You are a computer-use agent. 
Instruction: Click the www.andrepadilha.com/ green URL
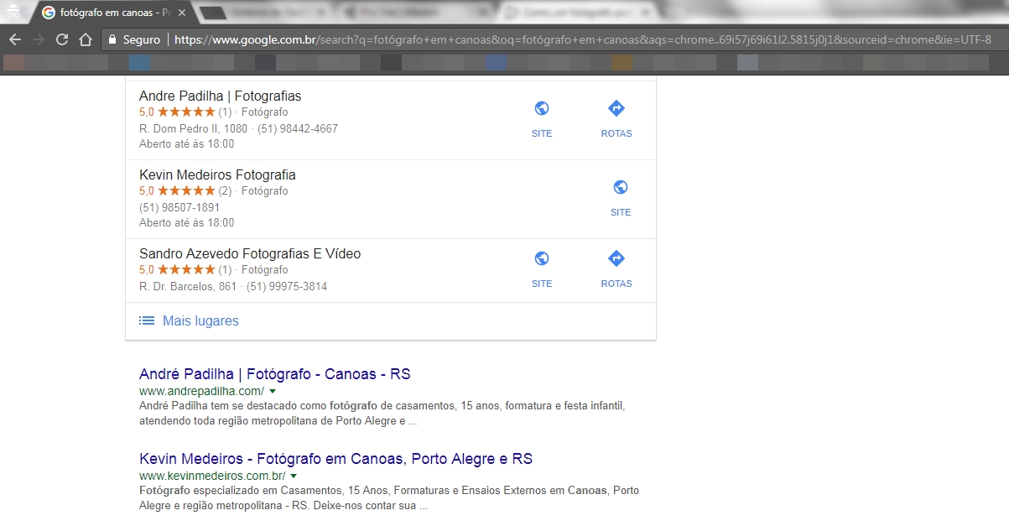[x=201, y=392]
